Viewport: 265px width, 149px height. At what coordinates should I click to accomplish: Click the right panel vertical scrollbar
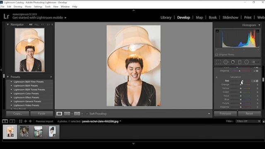pyautogui.click(x=263, y=79)
